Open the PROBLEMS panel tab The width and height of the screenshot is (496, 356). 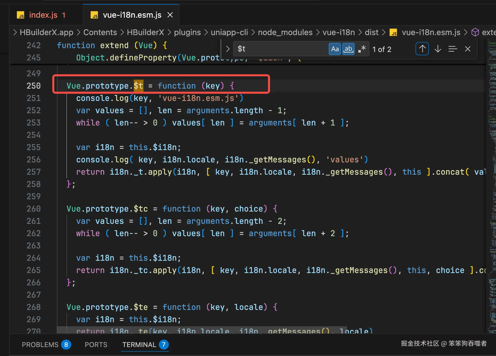click(x=40, y=345)
